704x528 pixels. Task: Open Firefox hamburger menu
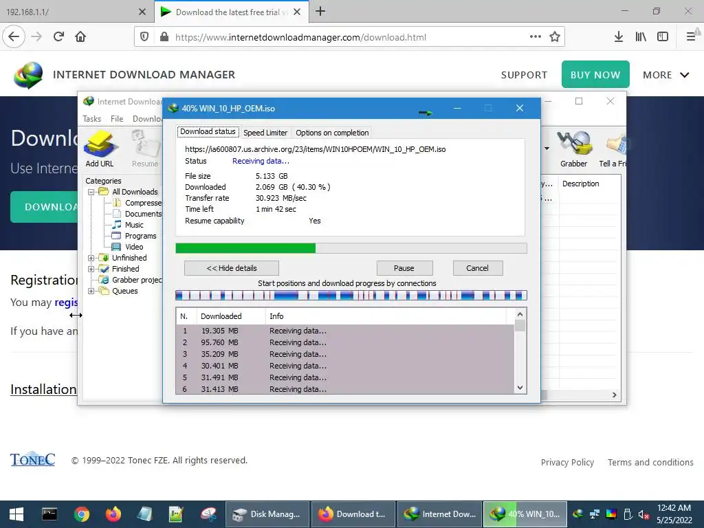(x=691, y=37)
